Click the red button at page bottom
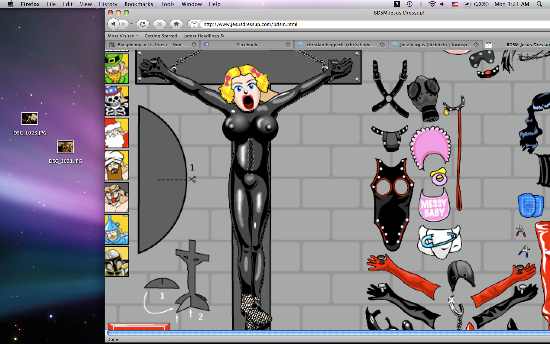550x344 pixels. 139,326
